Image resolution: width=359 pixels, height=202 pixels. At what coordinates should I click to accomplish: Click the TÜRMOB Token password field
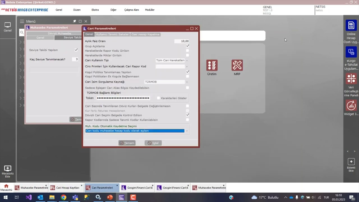coord(123,98)
